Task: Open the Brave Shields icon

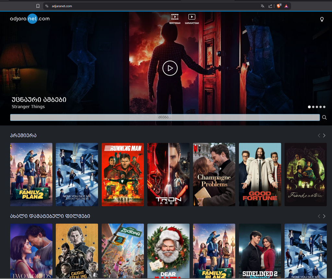Action: (279, 6)
